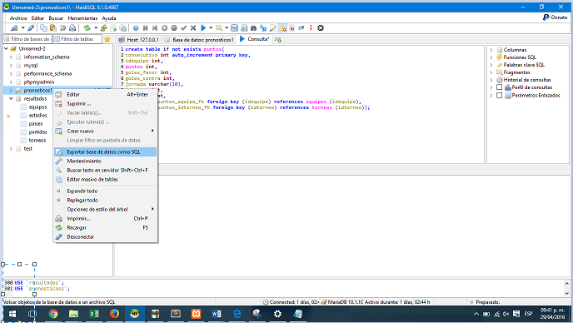Expand the Funciones SQL helper node

[491, 57]
